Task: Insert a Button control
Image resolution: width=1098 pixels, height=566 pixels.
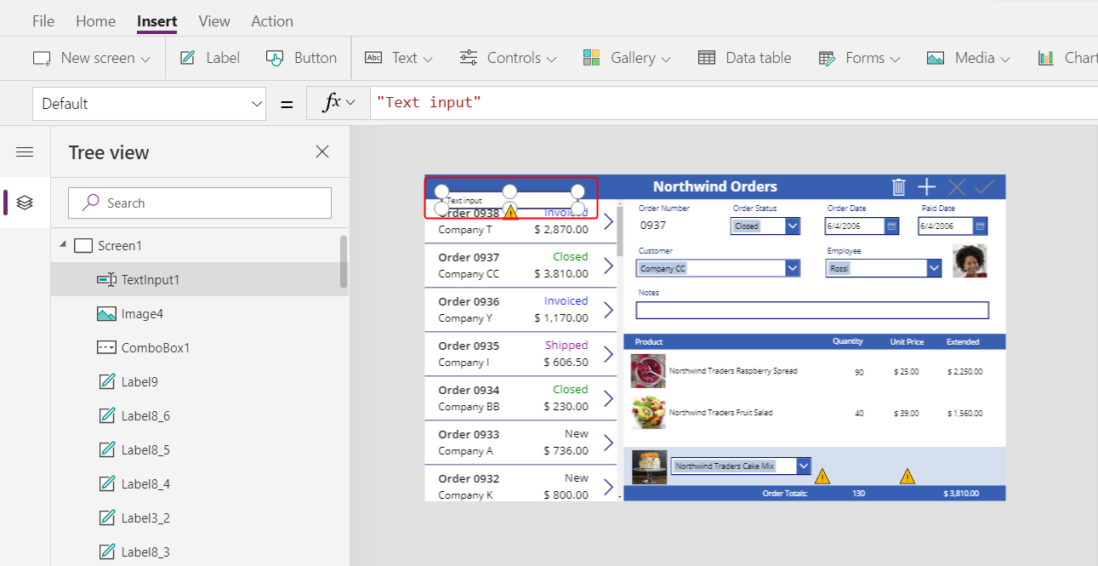Action: [x=301, y=58]
